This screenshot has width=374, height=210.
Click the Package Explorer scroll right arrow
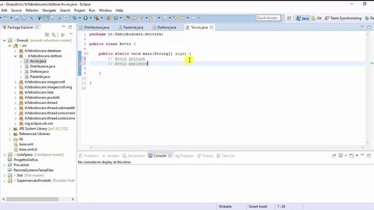pyautogui.click(x=72, y=199)
